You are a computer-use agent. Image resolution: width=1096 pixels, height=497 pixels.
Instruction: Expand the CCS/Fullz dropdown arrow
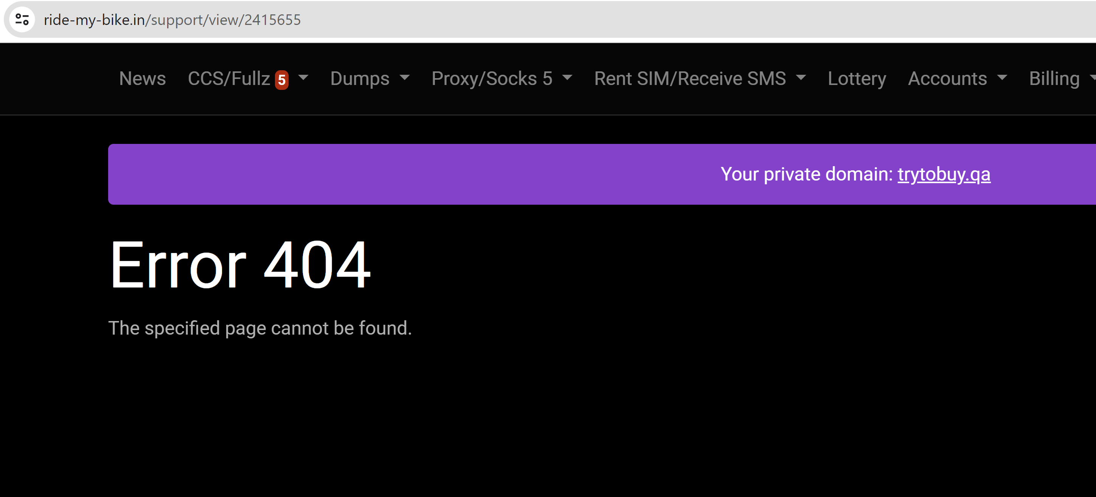(303, 78)
